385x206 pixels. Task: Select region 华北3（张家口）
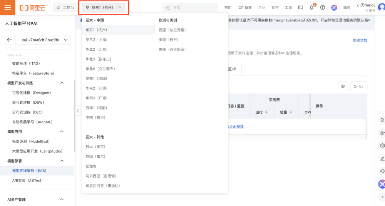click(x=99, y=59)
